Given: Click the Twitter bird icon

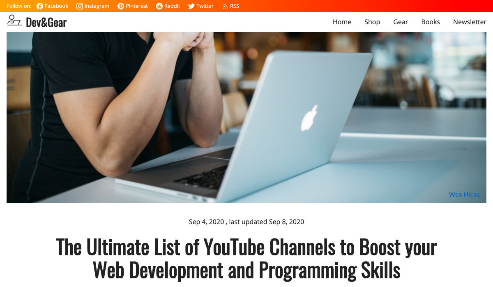Looking at the screenshot, I should [x=191, y=6].
